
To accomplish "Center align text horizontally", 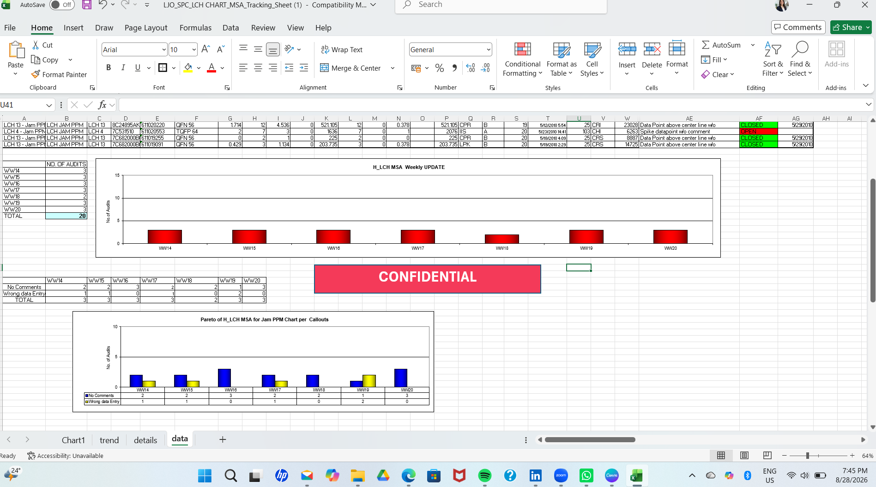I will point(258,68).
